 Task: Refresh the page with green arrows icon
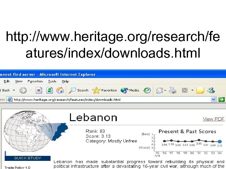click(50, 90)
